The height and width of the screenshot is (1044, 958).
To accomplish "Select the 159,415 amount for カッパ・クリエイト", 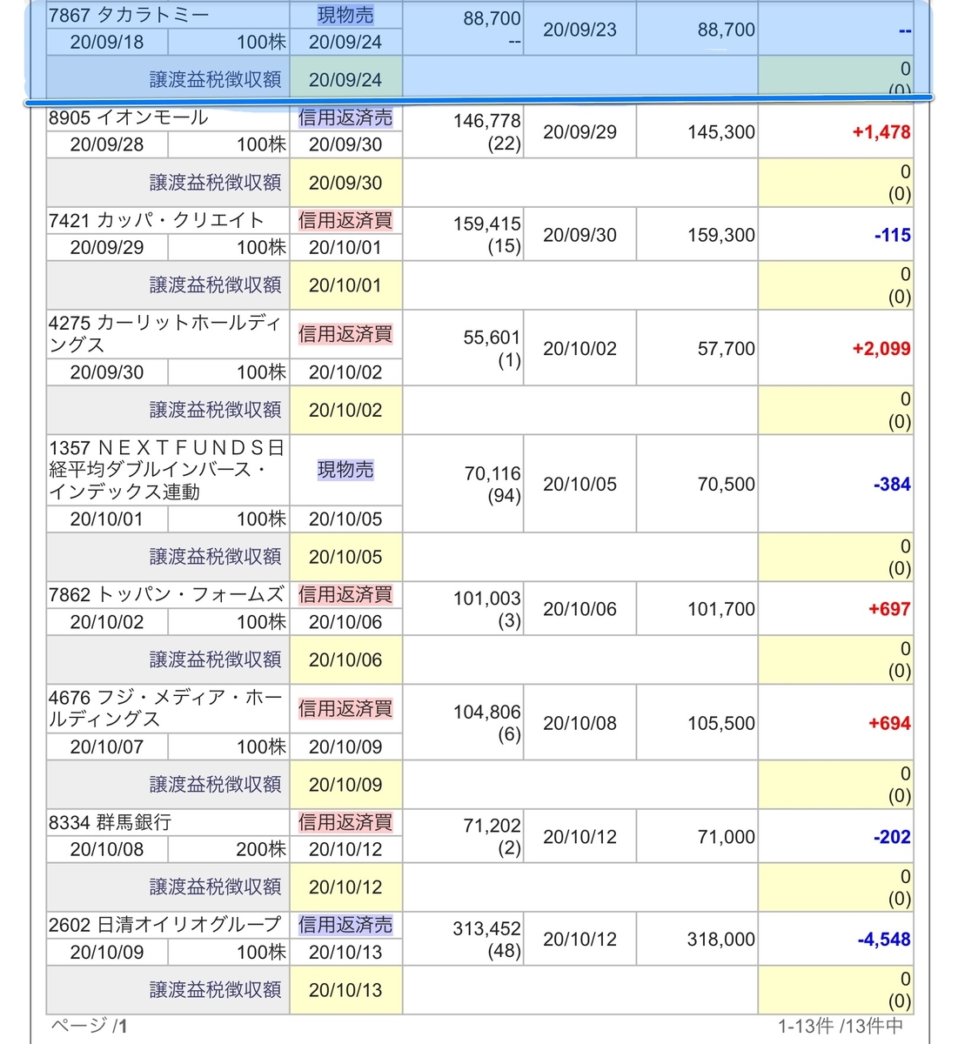I will coord(487,224).
